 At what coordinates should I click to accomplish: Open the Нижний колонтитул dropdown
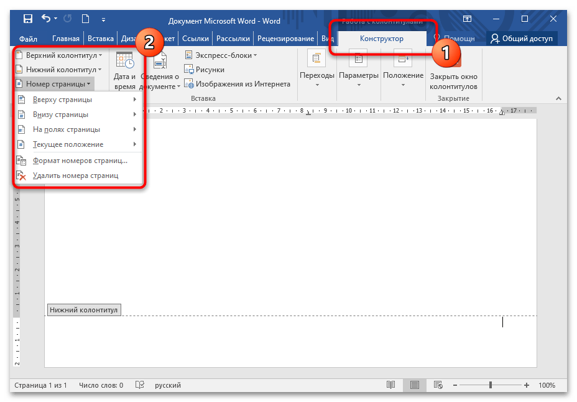pyautogui.click(x=59, y=70)
